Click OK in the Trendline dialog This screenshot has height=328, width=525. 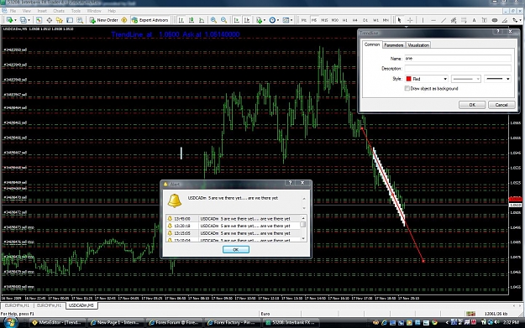(472, 105)
